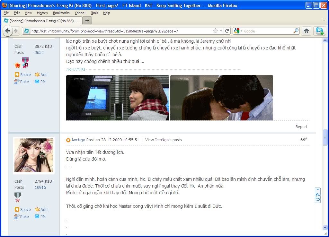Click the line 'Dạo này chông chênh nhiều thứ quá ...'
The image size is (329, 237).
coord(105,61)
